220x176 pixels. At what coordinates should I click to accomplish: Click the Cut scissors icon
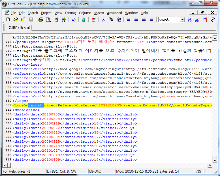[103, 20]
